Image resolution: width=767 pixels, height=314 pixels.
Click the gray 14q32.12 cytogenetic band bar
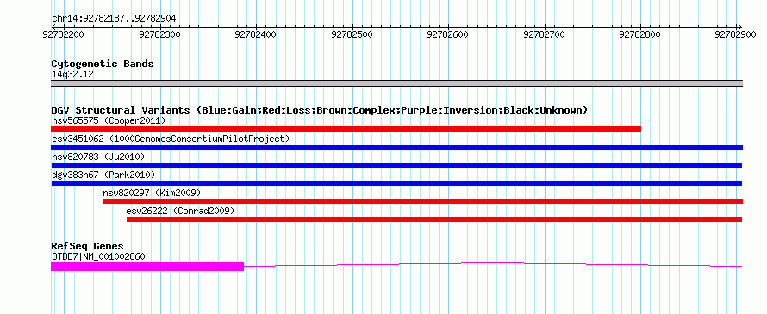click(x=396, y=83)
